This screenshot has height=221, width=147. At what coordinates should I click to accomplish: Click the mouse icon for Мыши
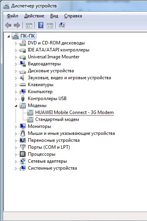coord(23,133)
